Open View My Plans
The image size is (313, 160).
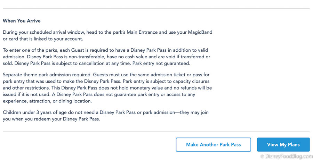(x=283, y=144)
